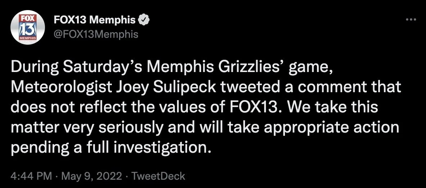Image resolution: width=426 pixels, height=188 pixels.
Task: Open the three-dot more options menu
Action: pyautogui.click(x=411, y=19)
